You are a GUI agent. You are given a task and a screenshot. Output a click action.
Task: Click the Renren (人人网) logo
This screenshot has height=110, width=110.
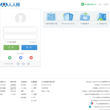click(x=10, y=5)
